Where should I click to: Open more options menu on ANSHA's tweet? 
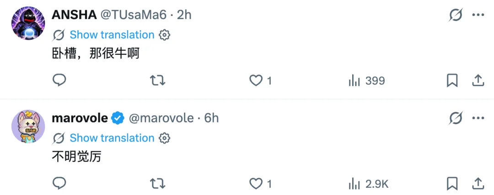pyautogui.click(x=478, y=15)
